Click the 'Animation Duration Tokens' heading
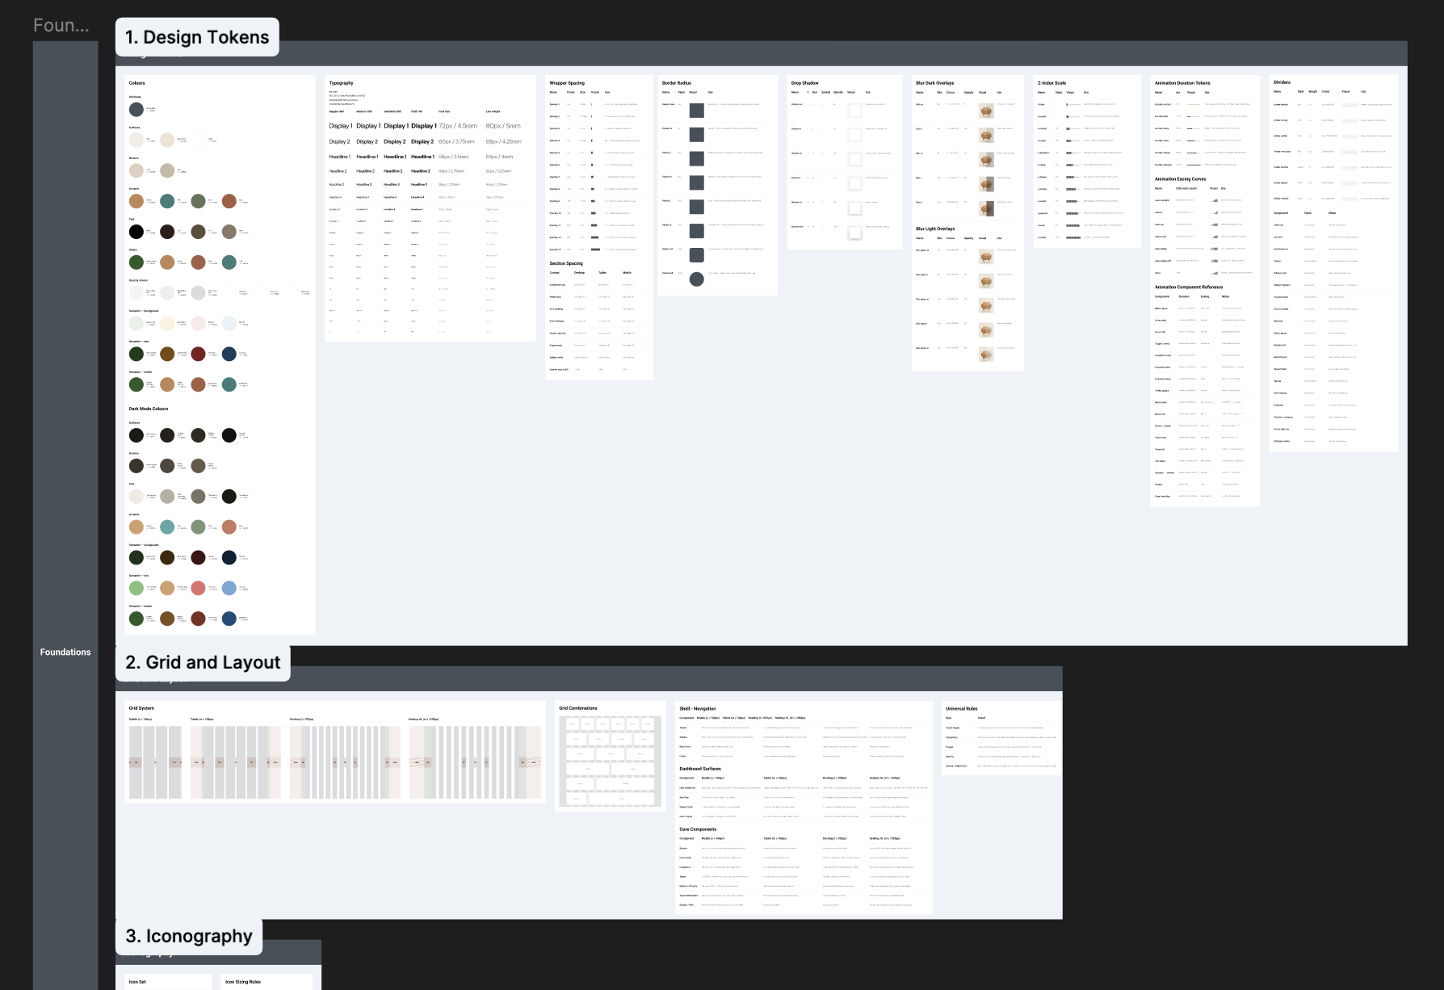 click(1182, 83)
